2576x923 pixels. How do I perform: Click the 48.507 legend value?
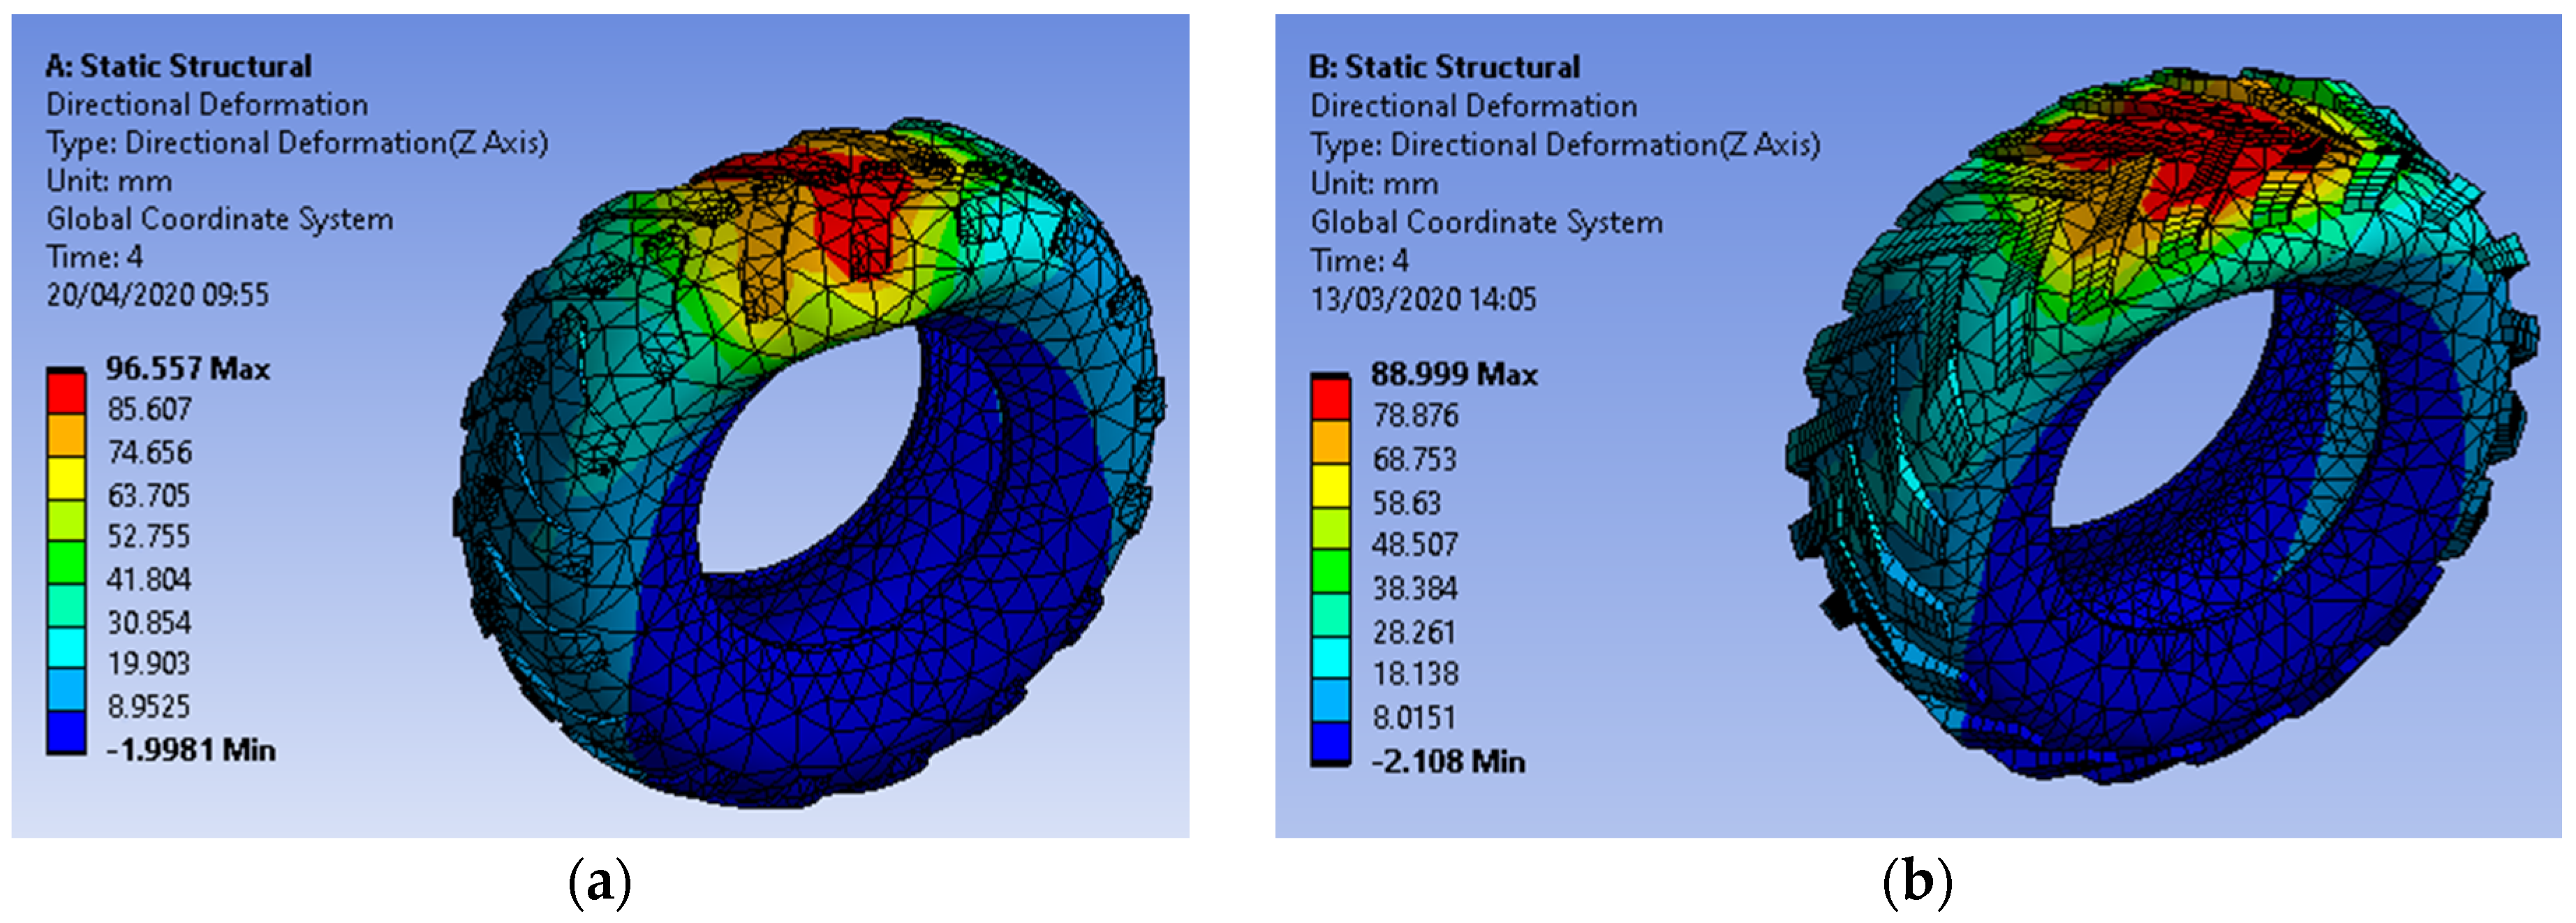(1414, 545)
